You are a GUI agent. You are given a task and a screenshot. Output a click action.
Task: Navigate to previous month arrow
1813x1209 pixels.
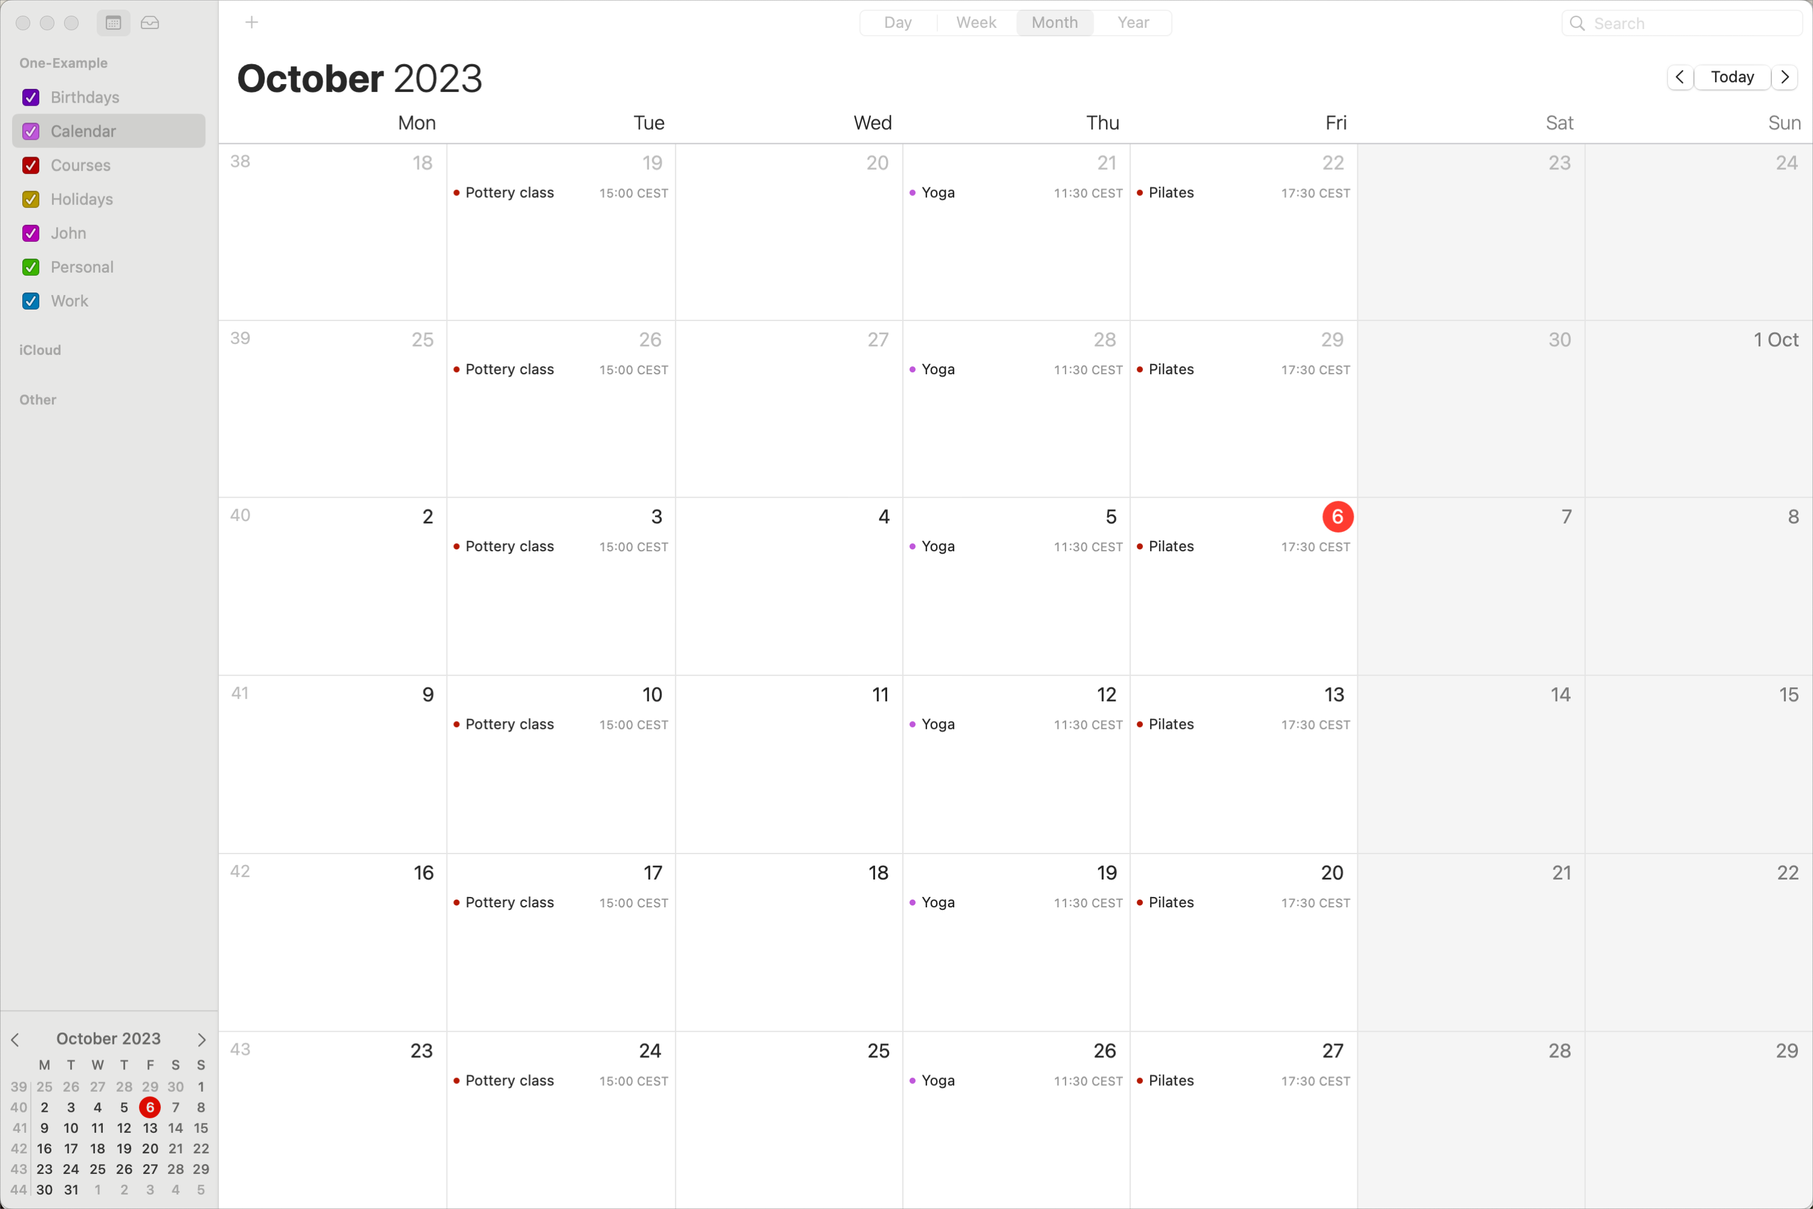point(1681,77)
